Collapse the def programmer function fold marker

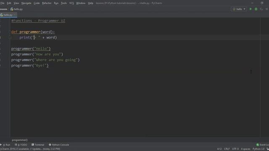coord(10,32)
